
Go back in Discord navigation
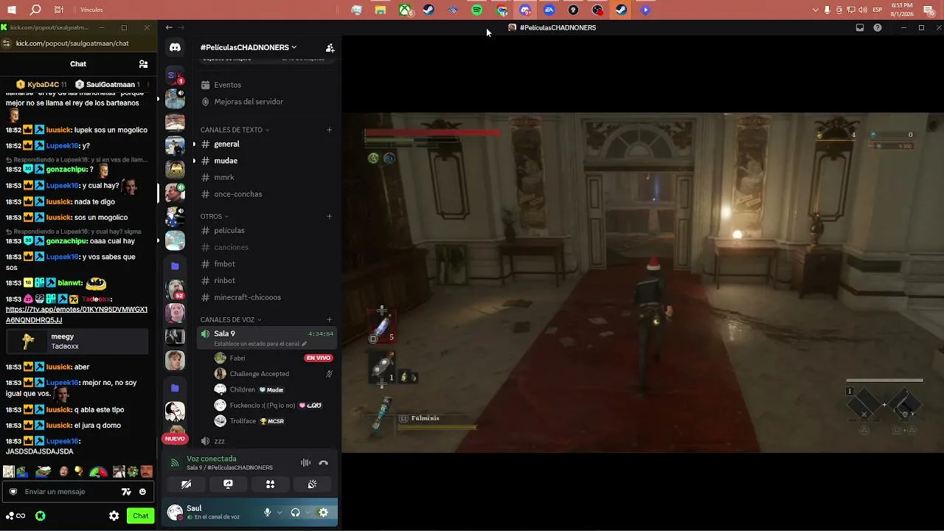[169, 27]
